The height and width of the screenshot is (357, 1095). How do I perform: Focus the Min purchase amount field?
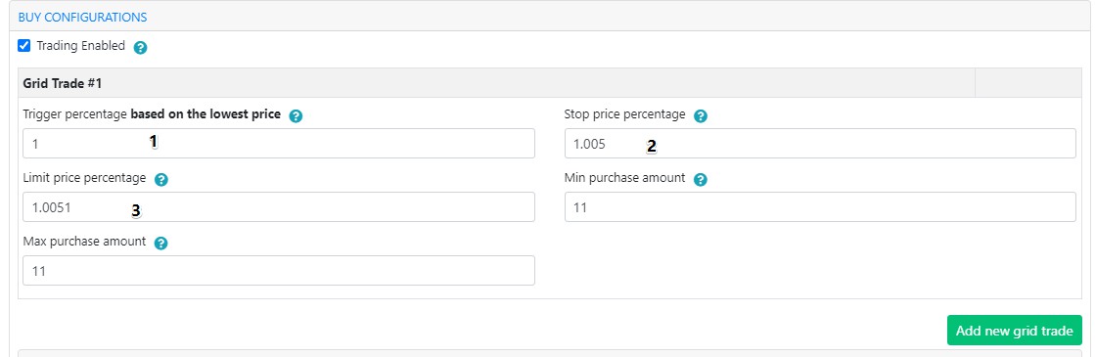[820, 206]
